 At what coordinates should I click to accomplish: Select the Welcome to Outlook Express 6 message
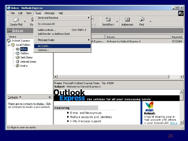[x=124, y=41]
